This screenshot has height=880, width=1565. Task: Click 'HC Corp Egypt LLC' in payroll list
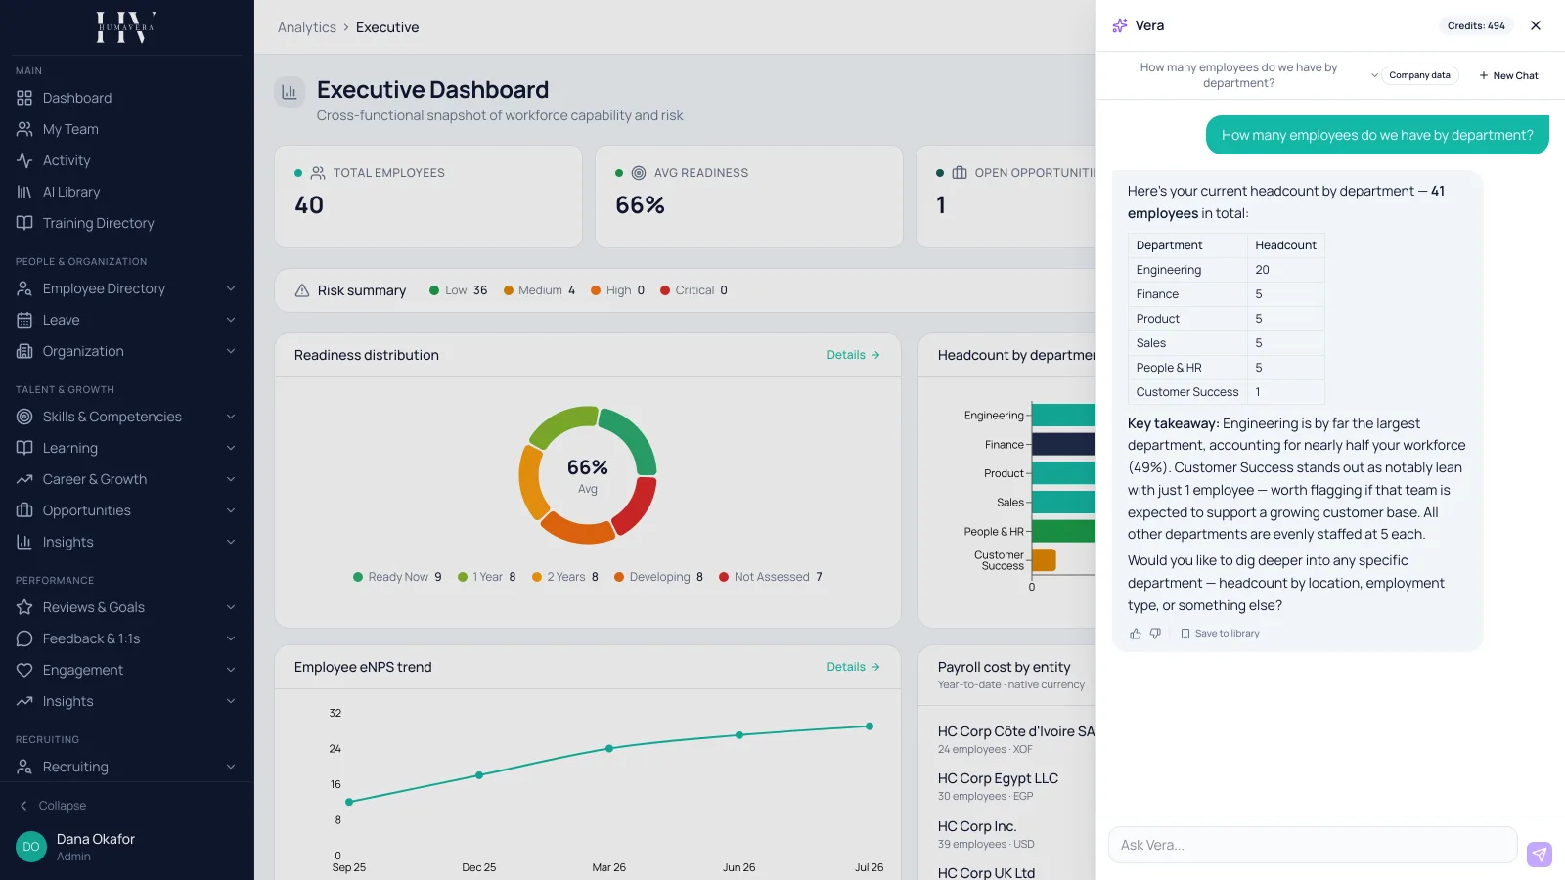coord(998,778)
